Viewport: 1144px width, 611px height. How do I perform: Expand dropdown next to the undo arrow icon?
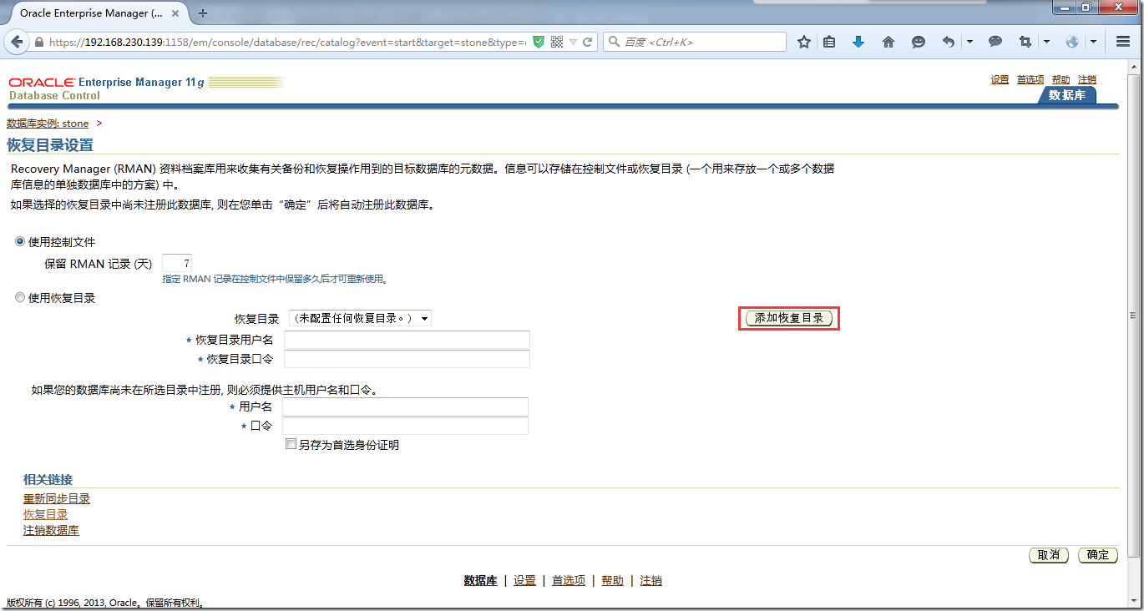pyautogui.click(x=969, y=42)
